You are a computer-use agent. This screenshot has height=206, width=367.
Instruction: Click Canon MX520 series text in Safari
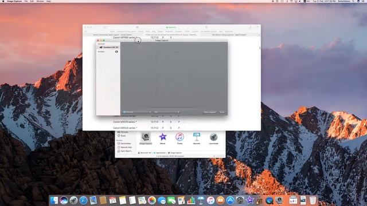(x=125, y=128)
